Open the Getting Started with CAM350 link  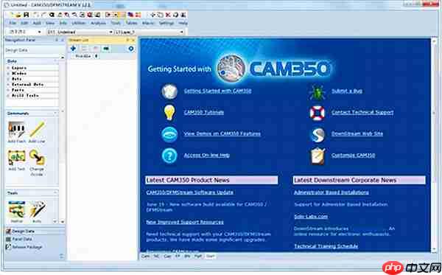[x=217, y=91]
